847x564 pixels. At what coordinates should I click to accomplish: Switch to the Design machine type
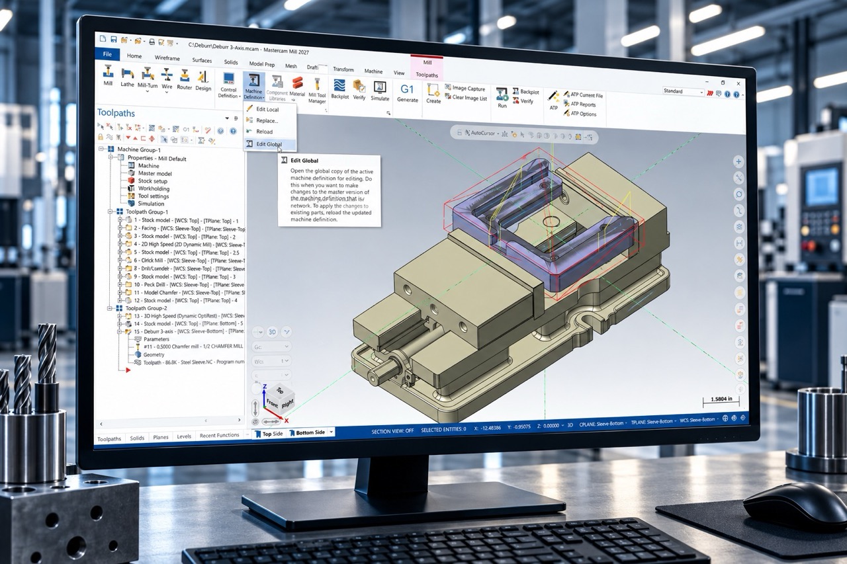tap(202, 79)
